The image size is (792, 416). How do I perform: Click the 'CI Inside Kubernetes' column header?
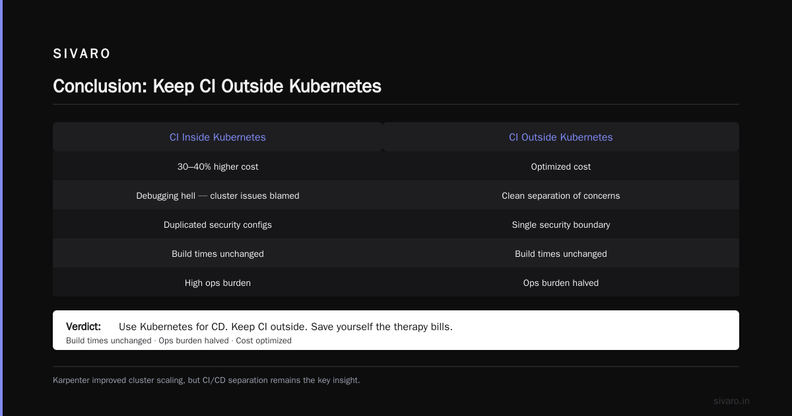pos(218,137)
